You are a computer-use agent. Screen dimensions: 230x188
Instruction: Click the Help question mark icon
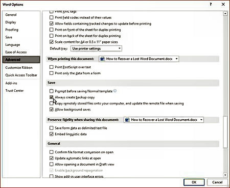click(x=211, y=5)
